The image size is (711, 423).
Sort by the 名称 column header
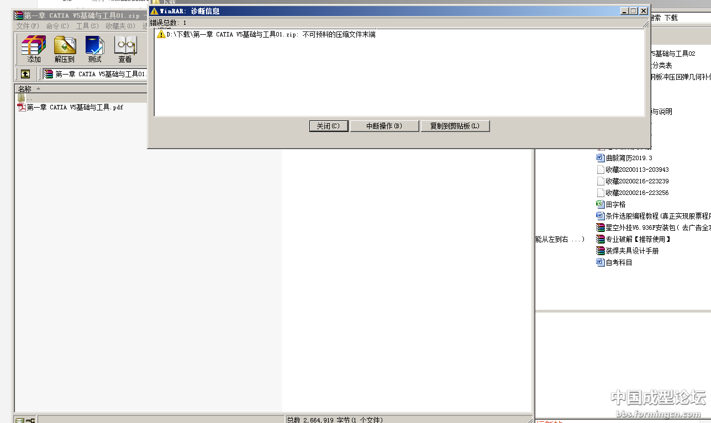[x=25, y=89]
